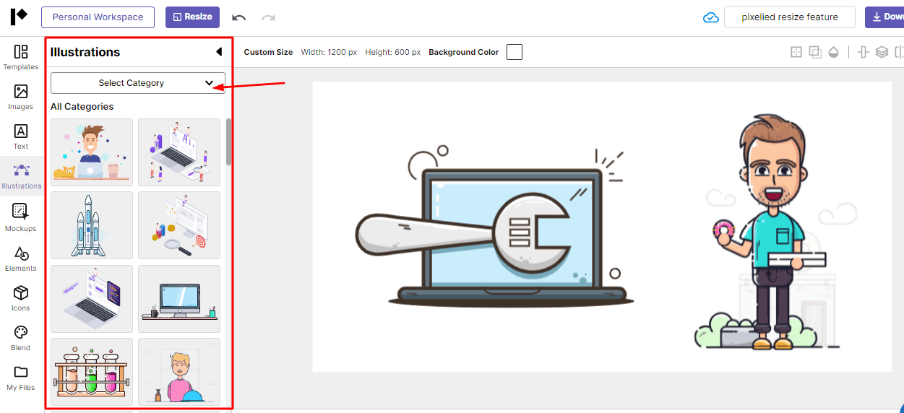Select the Text tool in sidebar
This screenshot has width=904, height=413.
21,136
